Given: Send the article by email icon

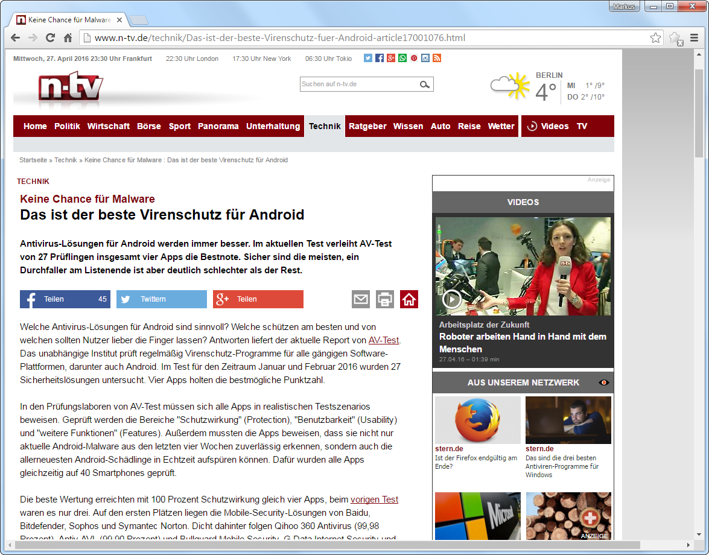Looking at the screenshot, I should point(361,299).
